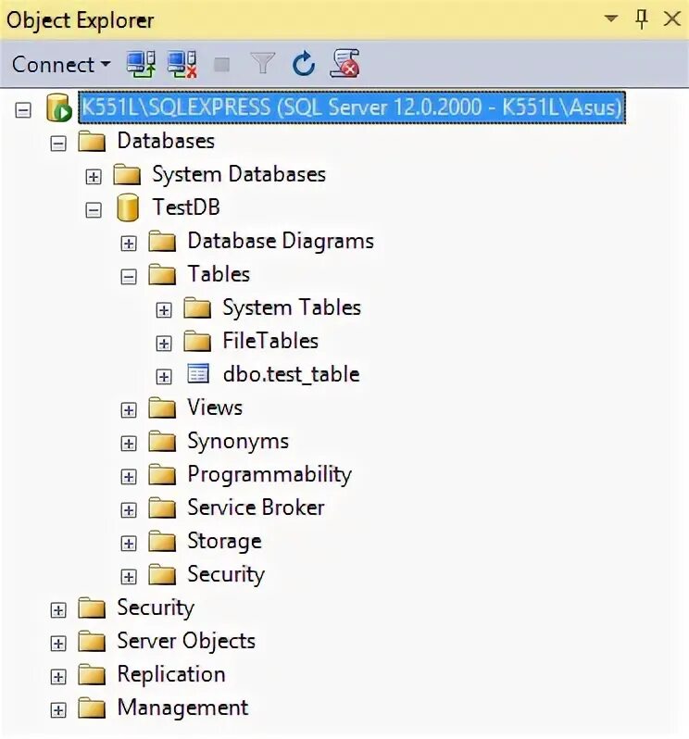Select the dbo.test_table table icon
Screen dimensions: 689x739
198,374
